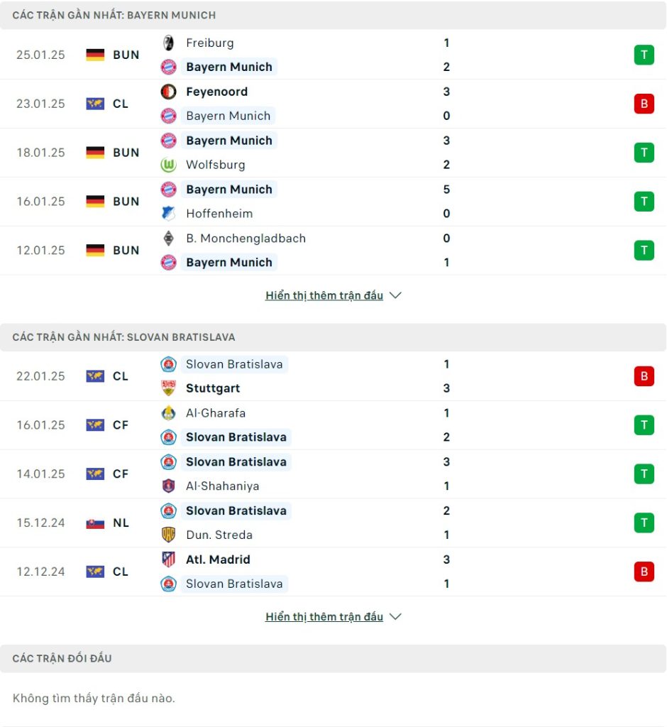Open the 25.01.25 Freiburg vs Bayern match row
Viewport: 667px width, 727px height.
[333, 55]
